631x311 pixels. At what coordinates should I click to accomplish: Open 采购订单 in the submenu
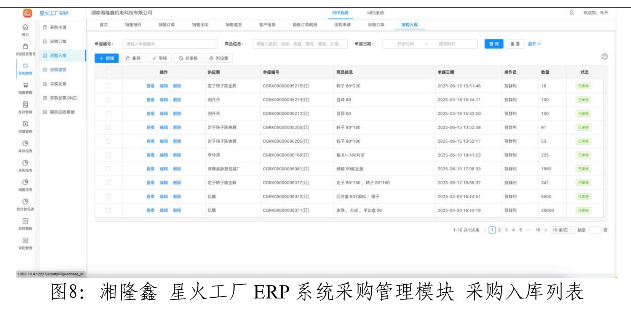pos(58,41)
